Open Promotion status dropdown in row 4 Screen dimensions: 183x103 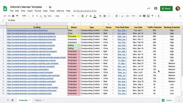coord(79,36)
